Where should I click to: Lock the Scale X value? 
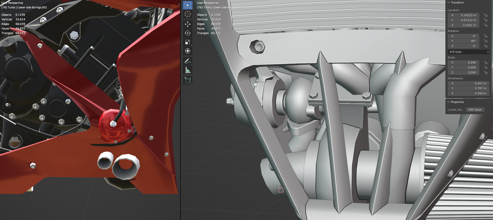pyautogui.click(x=486, y=63)
